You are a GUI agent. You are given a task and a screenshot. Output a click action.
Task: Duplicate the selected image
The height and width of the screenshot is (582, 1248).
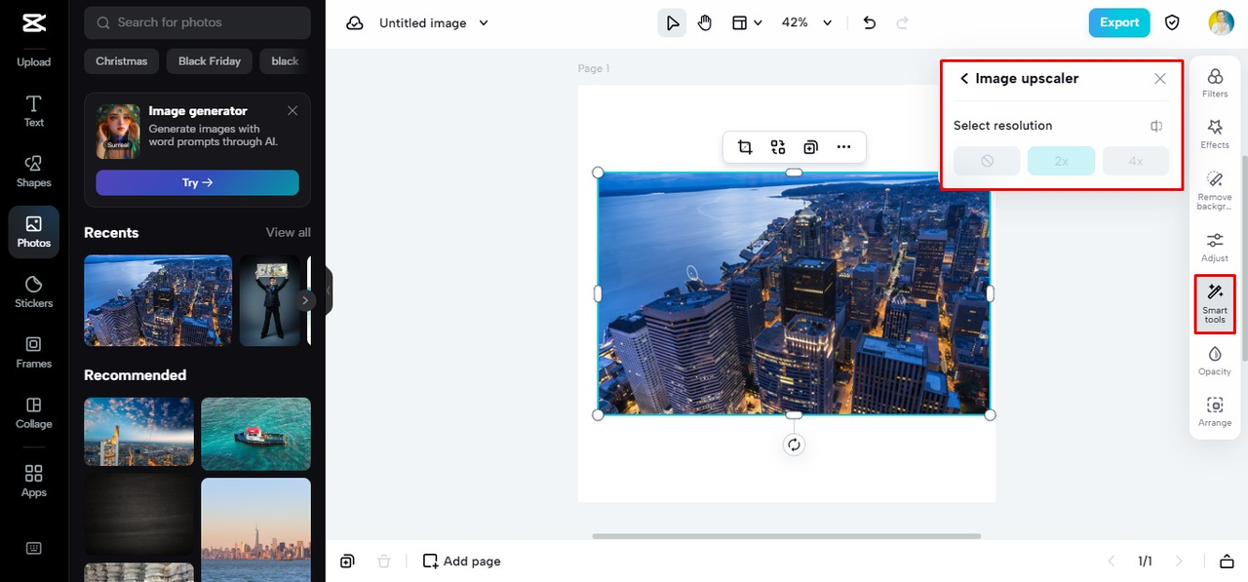tap(810, 147)
